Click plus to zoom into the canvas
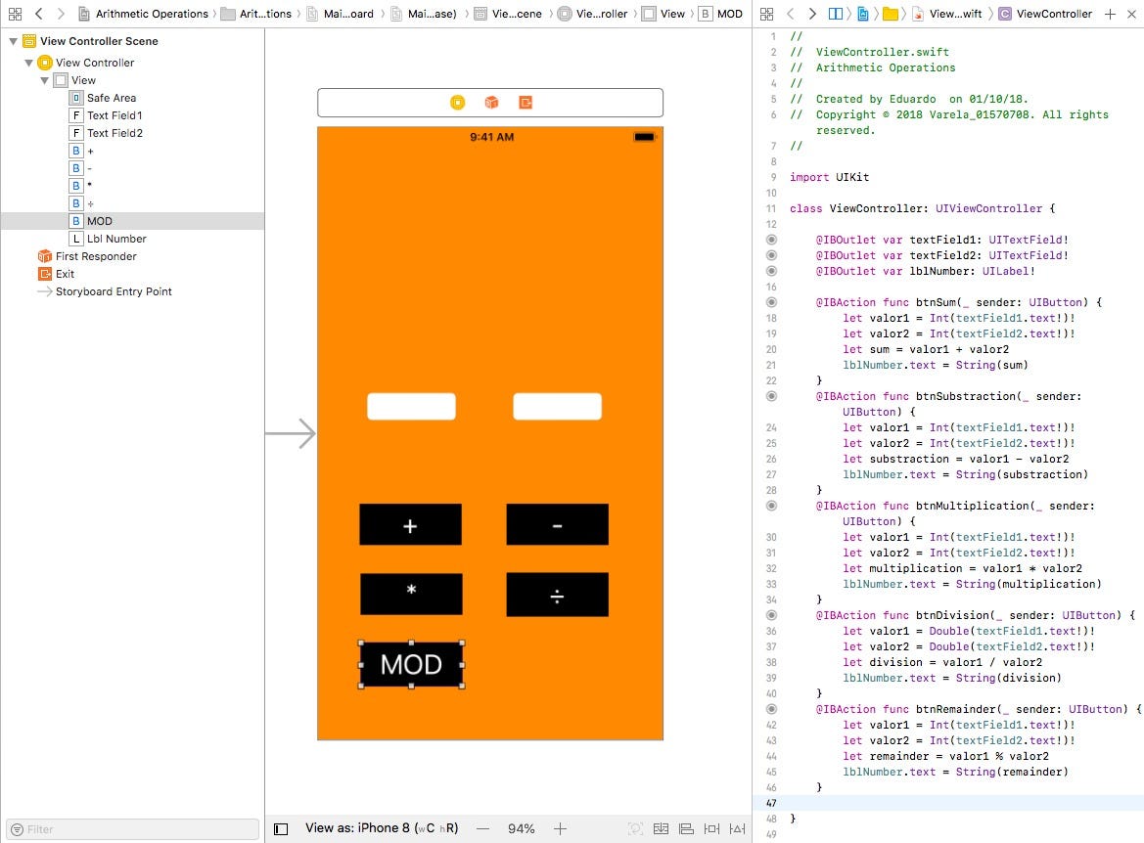The image size is (1144, 843). tap(559, 828)
